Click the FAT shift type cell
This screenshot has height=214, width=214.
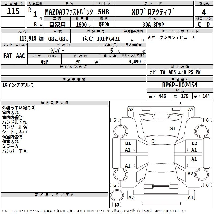7,56
